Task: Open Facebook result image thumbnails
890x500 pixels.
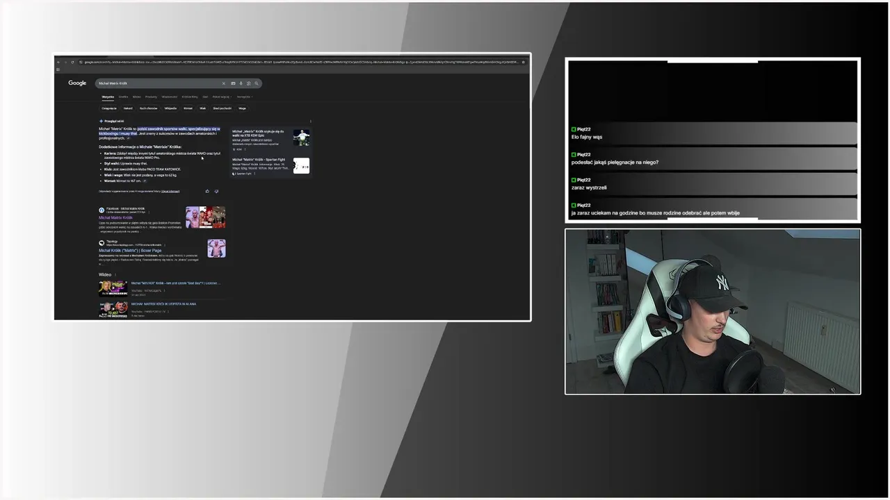Action: point(205,217)
